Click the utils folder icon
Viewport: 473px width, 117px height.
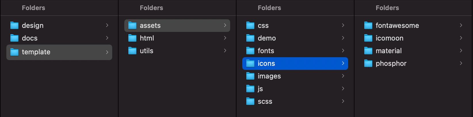point(132,51)
